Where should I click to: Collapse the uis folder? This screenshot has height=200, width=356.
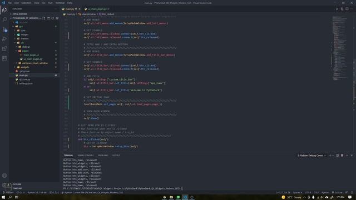(x=34, y=43)
